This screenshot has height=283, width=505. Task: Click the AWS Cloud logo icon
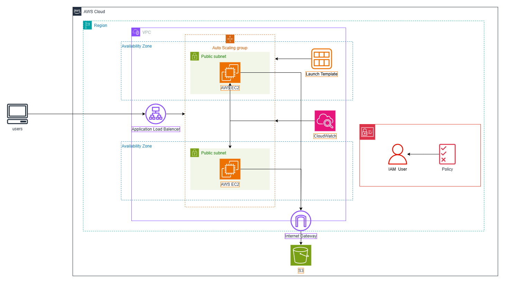77,11
